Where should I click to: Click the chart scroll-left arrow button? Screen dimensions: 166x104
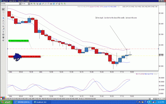pyautogui.click(x=150, y=99)
